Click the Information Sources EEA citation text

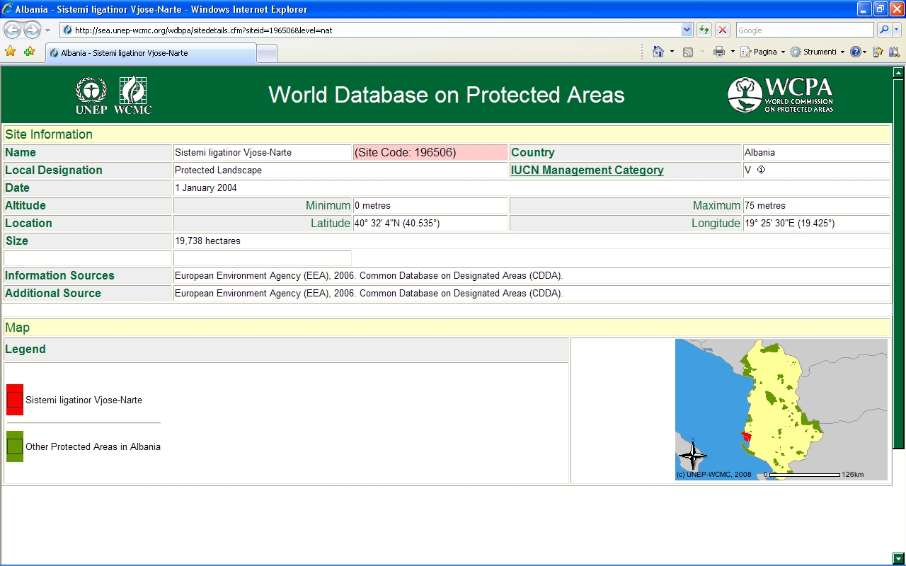click(x=369, y=276)
